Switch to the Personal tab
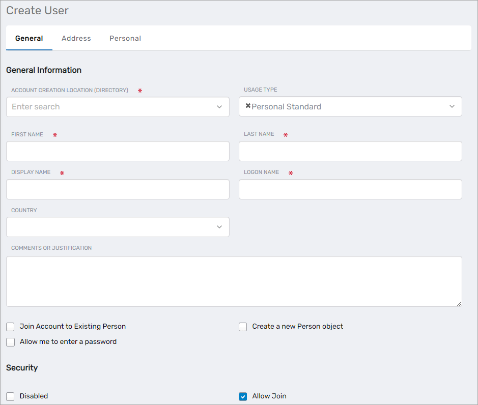 click(125, 38)
